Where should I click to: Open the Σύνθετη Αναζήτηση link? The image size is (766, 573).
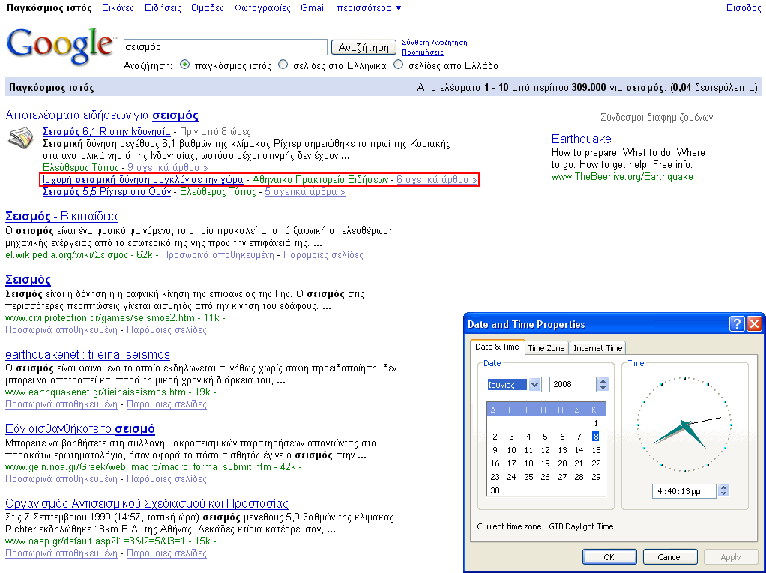(434, 43)
